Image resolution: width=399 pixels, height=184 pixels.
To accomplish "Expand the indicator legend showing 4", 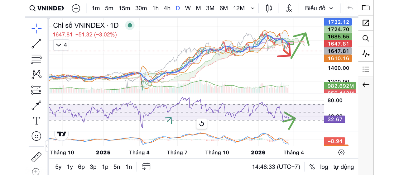I will (x=61, y=45).
